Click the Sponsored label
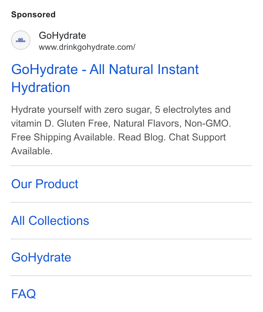This screenshot has height=312, width=263. pyautogui.click(x=33, y=15)
